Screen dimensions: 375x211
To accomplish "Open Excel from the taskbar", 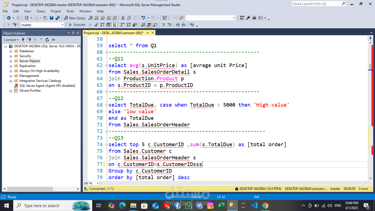I will [221, 205].
